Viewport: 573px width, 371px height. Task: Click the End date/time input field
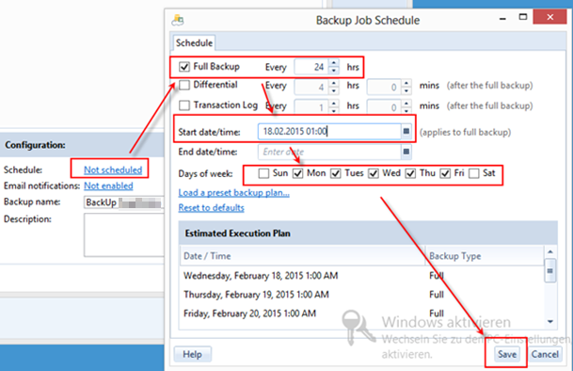(x=329, y=152)
